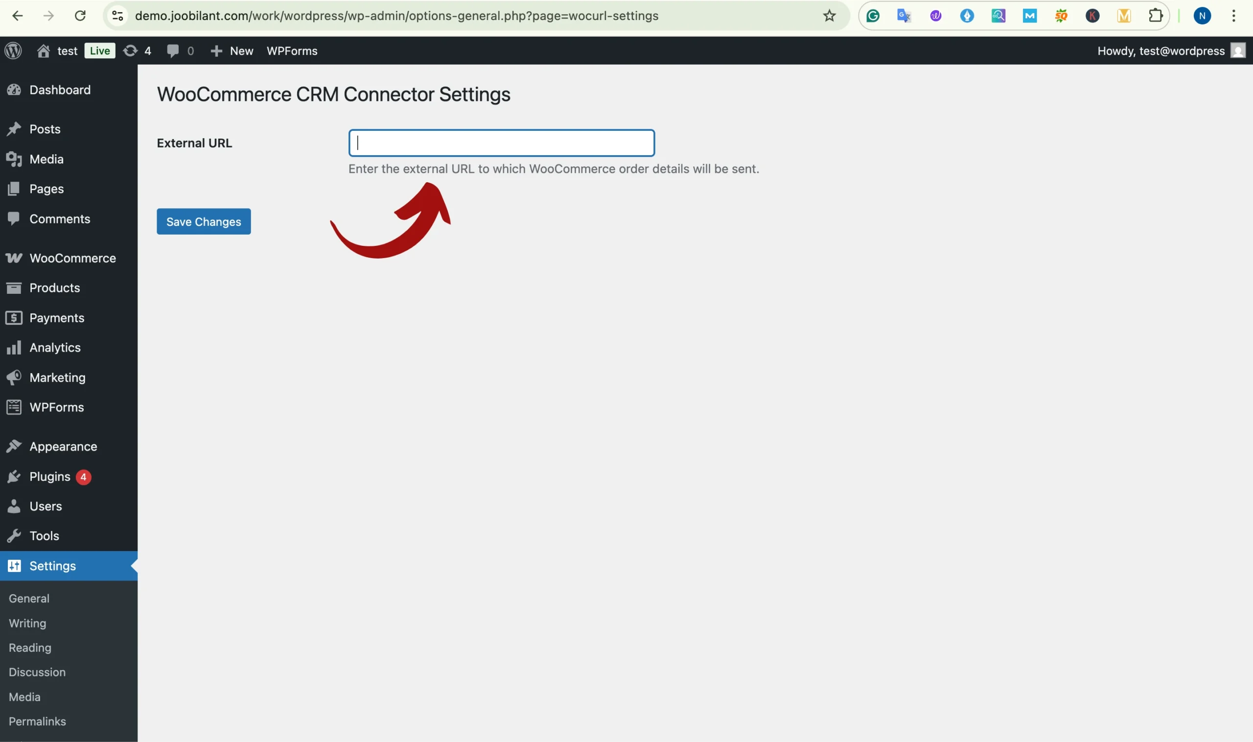Click WPForms in the top admin bar
This screenshot has width=1253, height=742.
[x=292, y=50]
